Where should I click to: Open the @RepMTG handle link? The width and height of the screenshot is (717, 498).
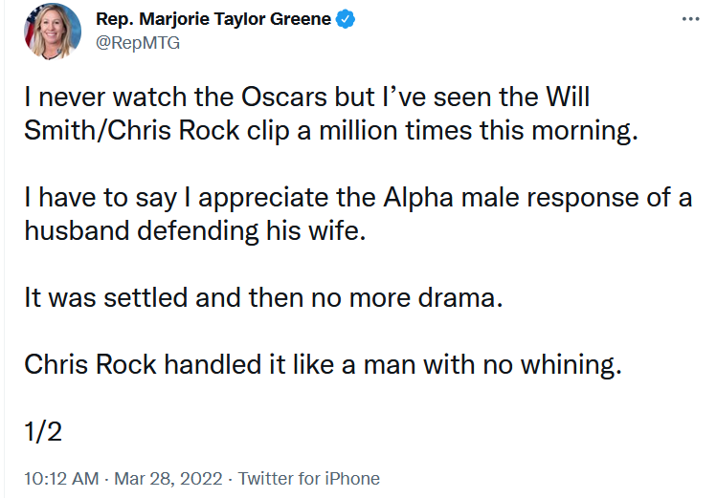click(x=138, y=43)
